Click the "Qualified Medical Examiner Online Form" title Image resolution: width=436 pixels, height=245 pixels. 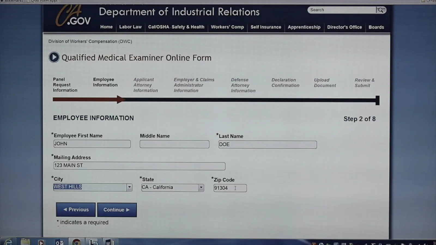pyautogui.click(x=137, y=58)
